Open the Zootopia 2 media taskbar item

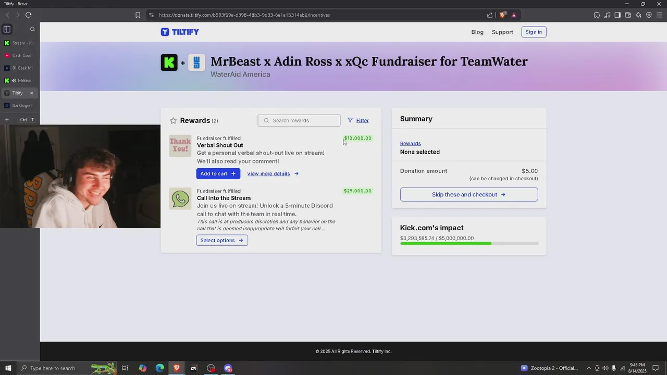(549, 368)
